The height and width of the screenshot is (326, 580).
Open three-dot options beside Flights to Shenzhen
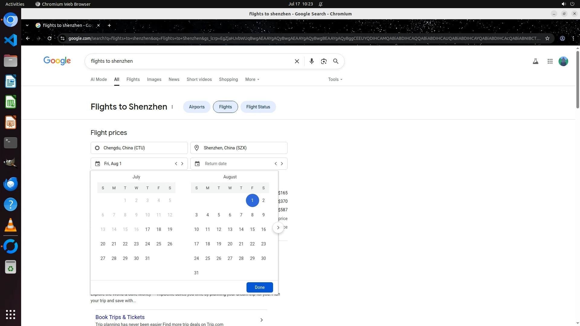click(172, 107)
